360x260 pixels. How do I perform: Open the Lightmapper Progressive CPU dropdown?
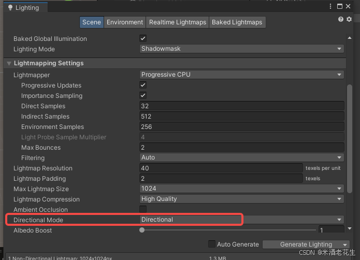[241, 75]
